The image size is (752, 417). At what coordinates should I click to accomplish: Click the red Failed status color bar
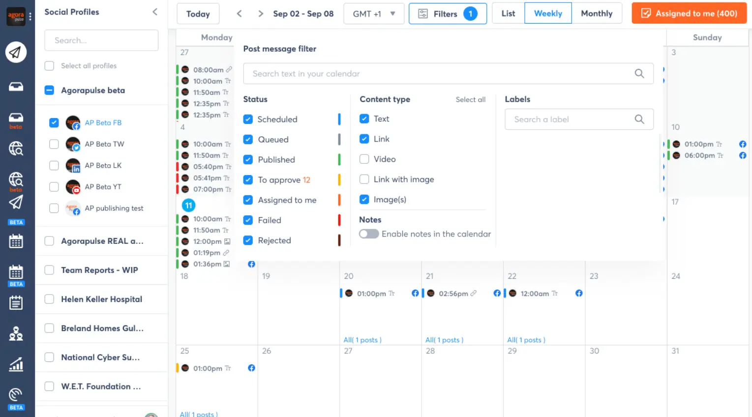[x=339, y=220]
